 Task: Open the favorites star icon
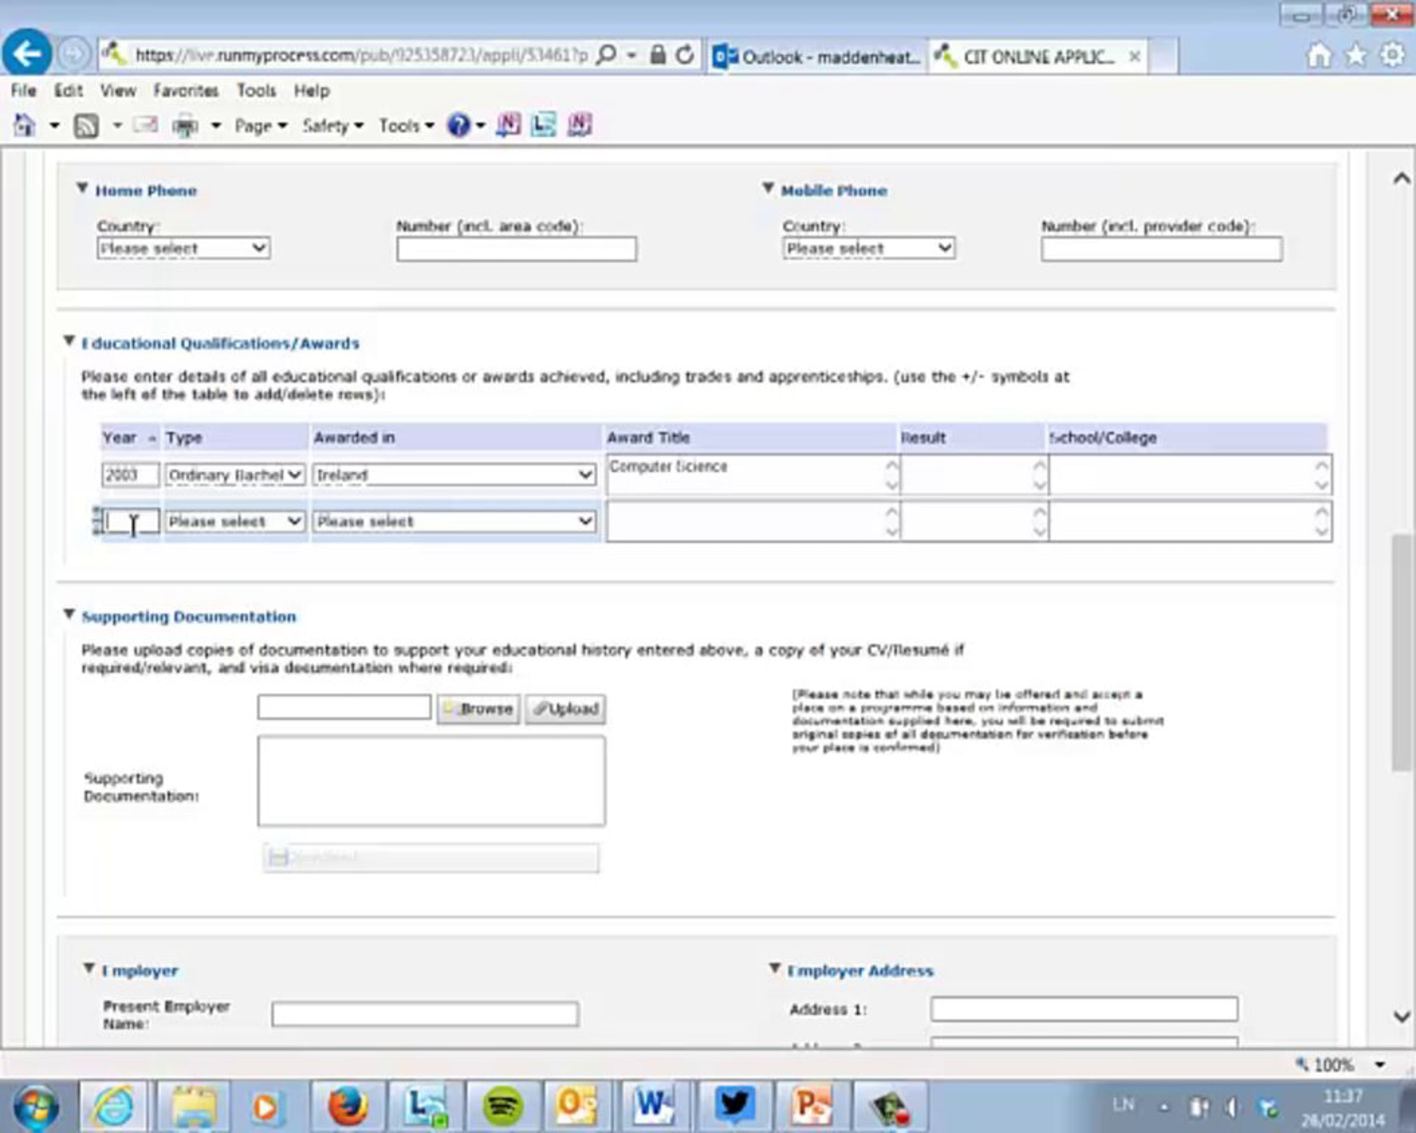[x=1356, y=55]
